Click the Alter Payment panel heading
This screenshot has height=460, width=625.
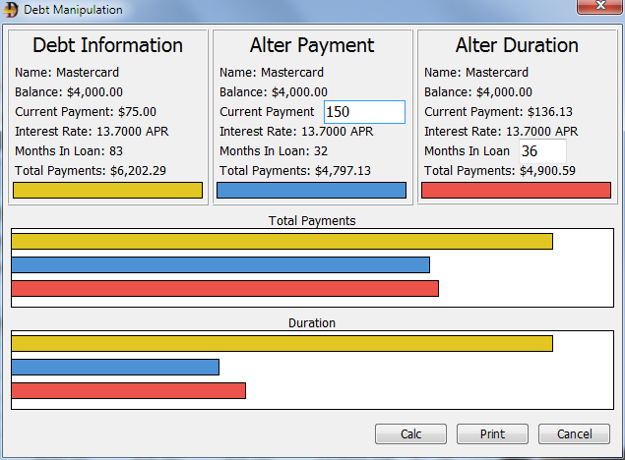(312, 45)
